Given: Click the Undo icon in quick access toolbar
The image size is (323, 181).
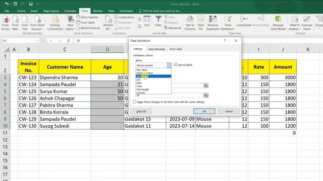Looking at the screenshot, I should point(7,4).
